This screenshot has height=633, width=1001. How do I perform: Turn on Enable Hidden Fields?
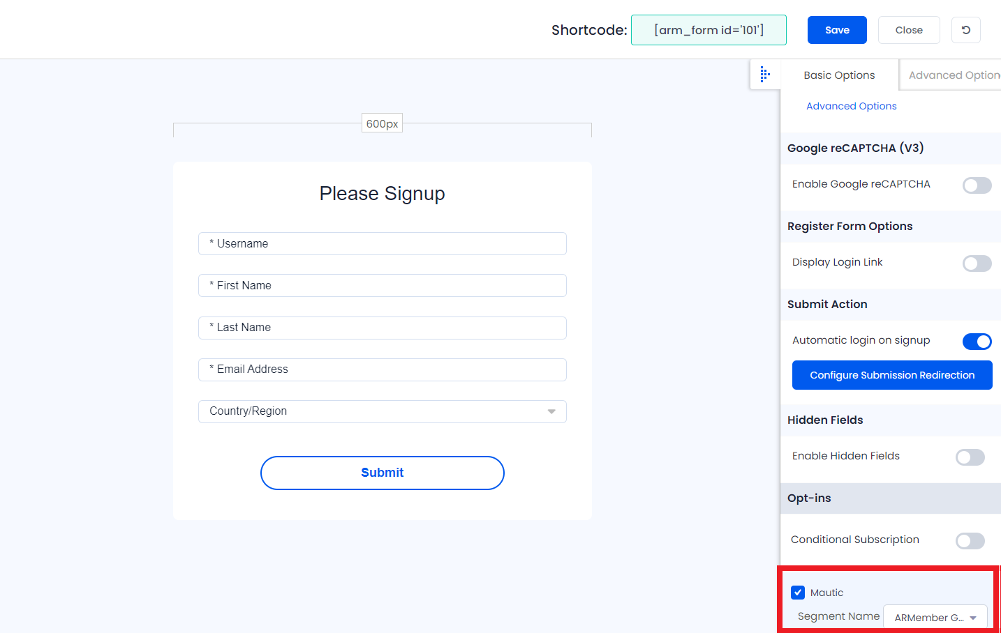tap(970, 457)
